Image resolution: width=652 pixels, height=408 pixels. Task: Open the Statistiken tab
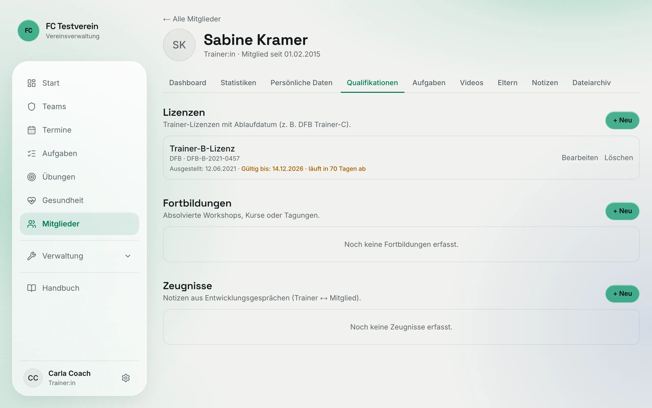[x=238, y=83]
